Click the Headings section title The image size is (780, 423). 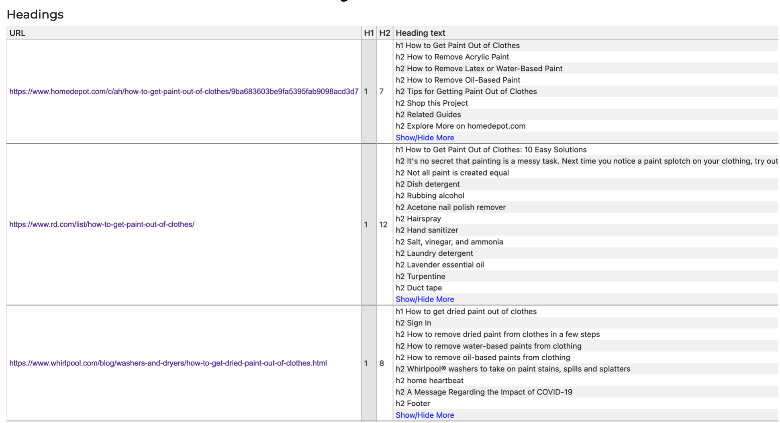pyautogui.click(x=35, y=14)
